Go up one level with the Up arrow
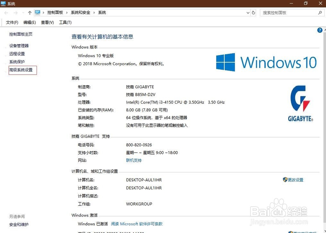326x233 pixels. (x=30, y=13)
